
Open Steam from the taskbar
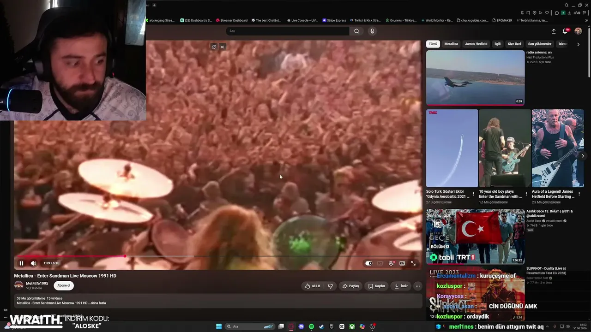(321, 326)
